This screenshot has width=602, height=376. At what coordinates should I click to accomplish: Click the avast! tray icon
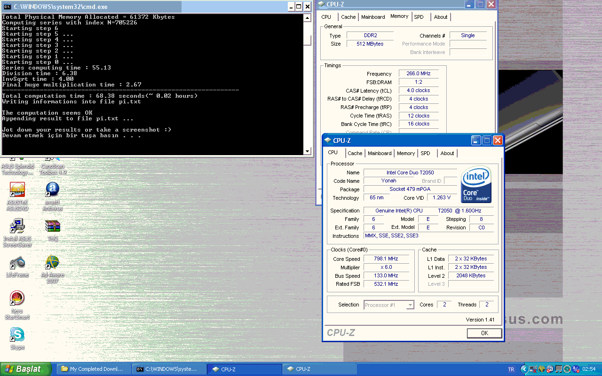550,369
